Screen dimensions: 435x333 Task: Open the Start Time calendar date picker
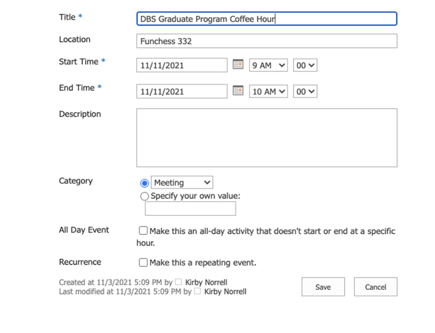(238, 64)
